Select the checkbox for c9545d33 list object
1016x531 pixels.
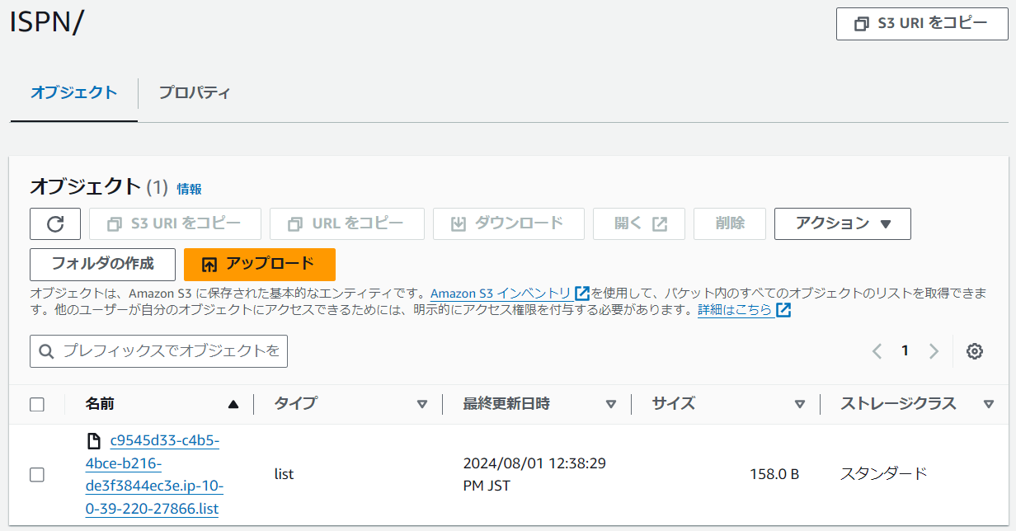(x=37, y=475)
